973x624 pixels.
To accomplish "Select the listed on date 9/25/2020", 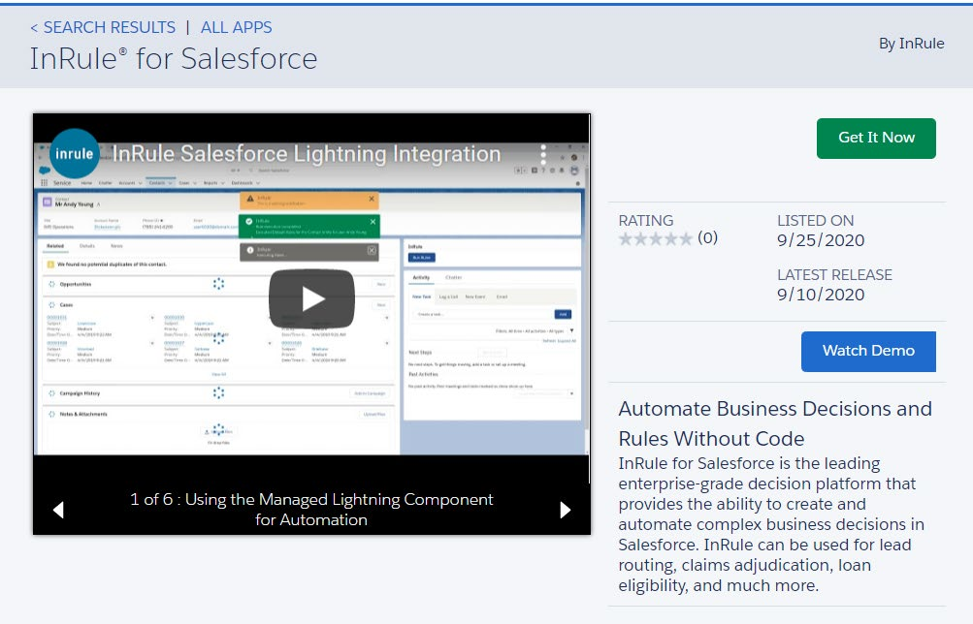I will [x=821, y=240].
